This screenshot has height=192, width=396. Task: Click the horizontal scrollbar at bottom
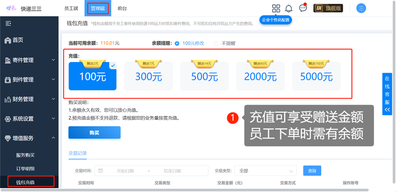(184, 190)
